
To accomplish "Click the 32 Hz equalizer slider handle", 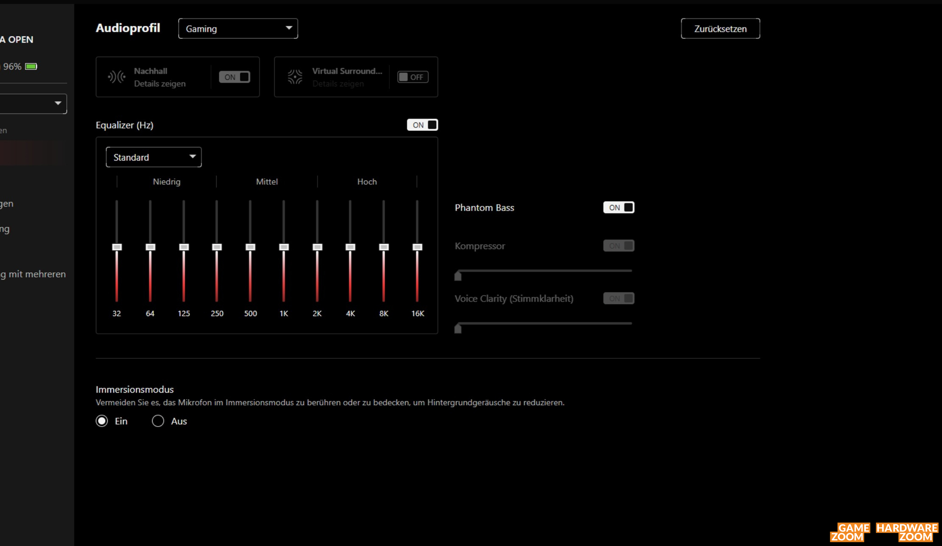I will point(117,247).
